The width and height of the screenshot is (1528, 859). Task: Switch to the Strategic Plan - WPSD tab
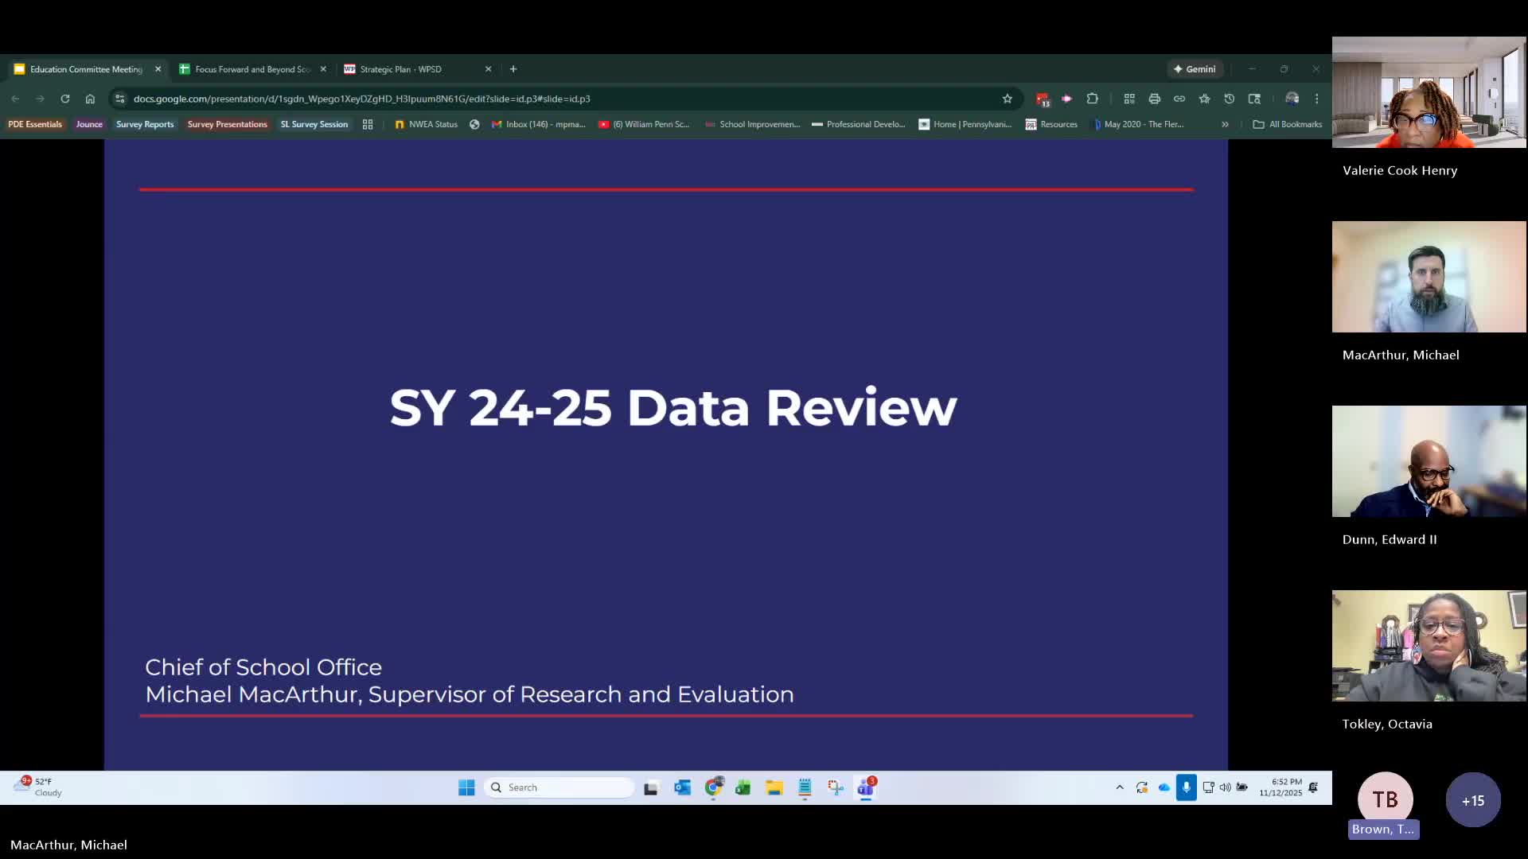401,69
